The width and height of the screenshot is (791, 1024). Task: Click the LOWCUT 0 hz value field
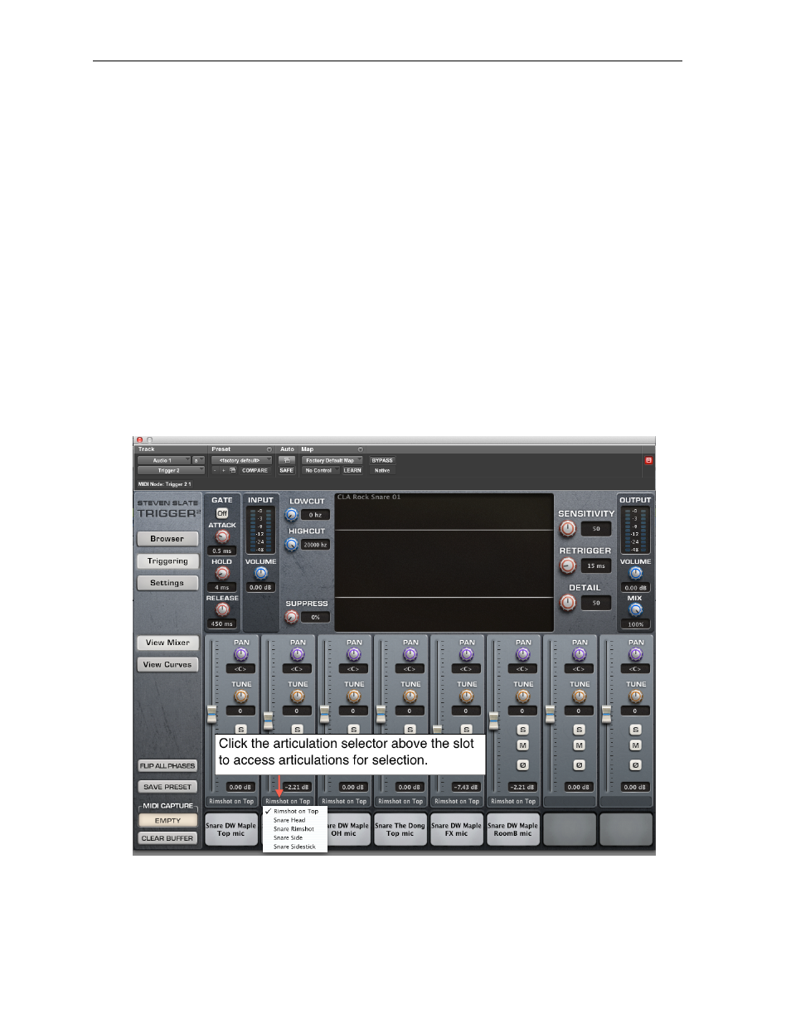pos(316,515)
